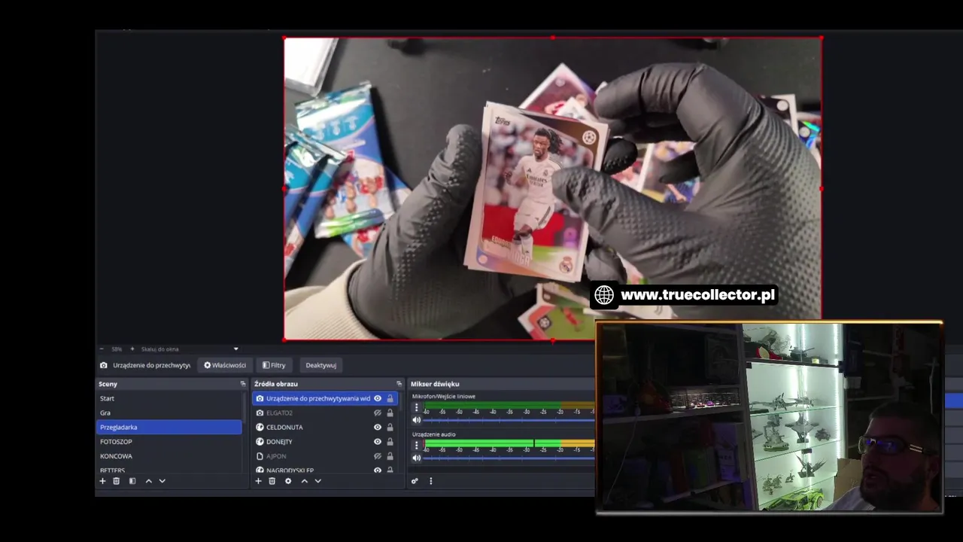Screen dimensions: 963x542
Task: Select the ELGATO2 source row
Action: point(324,413)
